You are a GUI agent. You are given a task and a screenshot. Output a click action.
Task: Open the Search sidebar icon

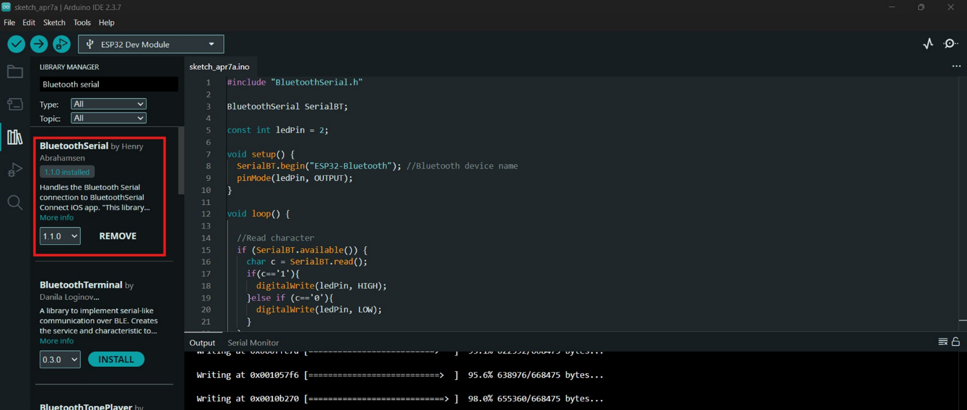click(15, 202)
